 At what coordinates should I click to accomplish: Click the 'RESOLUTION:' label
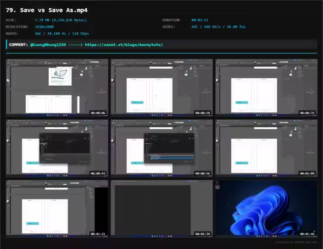coord(17,27)
